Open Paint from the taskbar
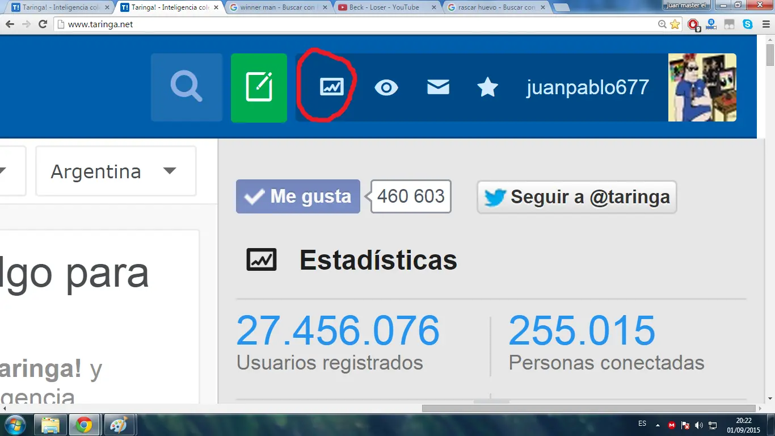The width and height of the screenshot is (775, 436). pyautogui.click(x=119, y=425)
